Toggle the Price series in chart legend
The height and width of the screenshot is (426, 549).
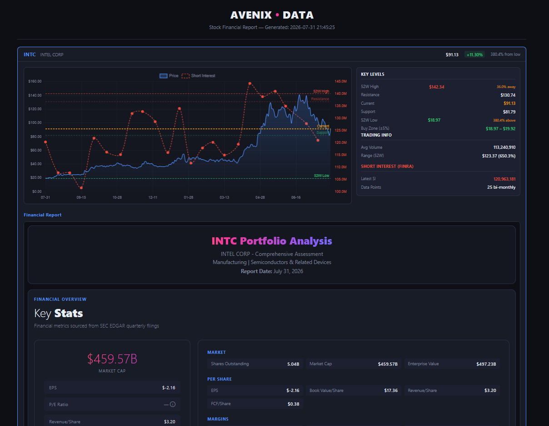169,76
